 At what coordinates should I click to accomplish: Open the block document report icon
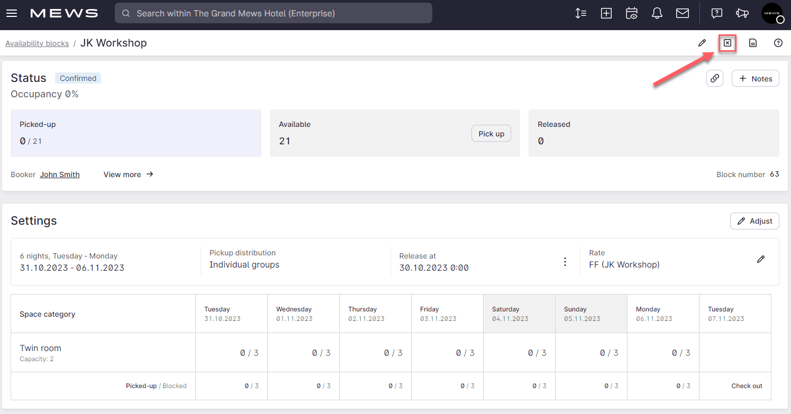[x=753, y=43]
